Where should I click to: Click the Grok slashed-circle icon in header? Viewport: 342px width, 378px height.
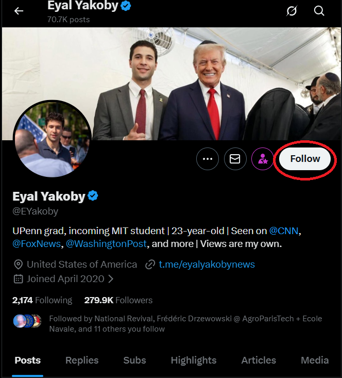click(293, 11)
